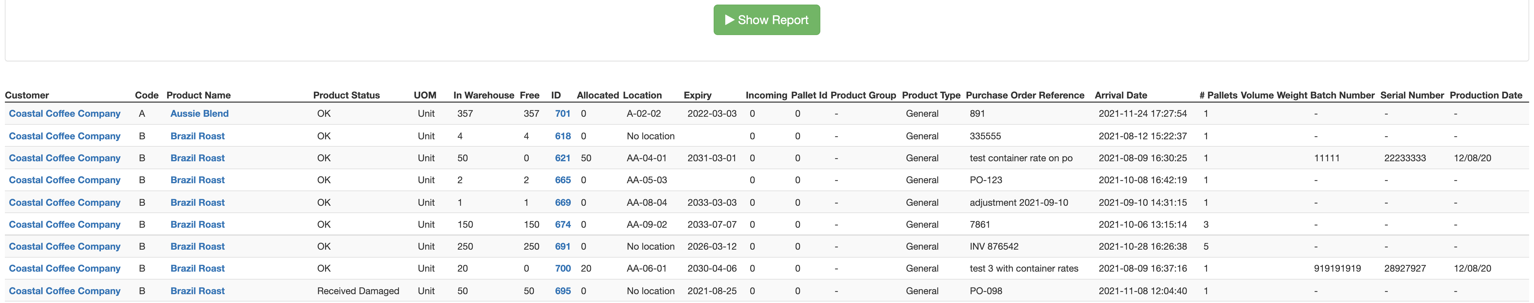This screenshot has height=303, width=1534.
Task: Click the Purchase Order Reference header
Action: click(1025, 95)
